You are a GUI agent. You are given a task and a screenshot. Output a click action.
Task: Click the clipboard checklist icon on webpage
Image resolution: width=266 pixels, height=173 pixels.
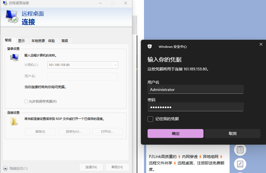(x=240, y=150)
